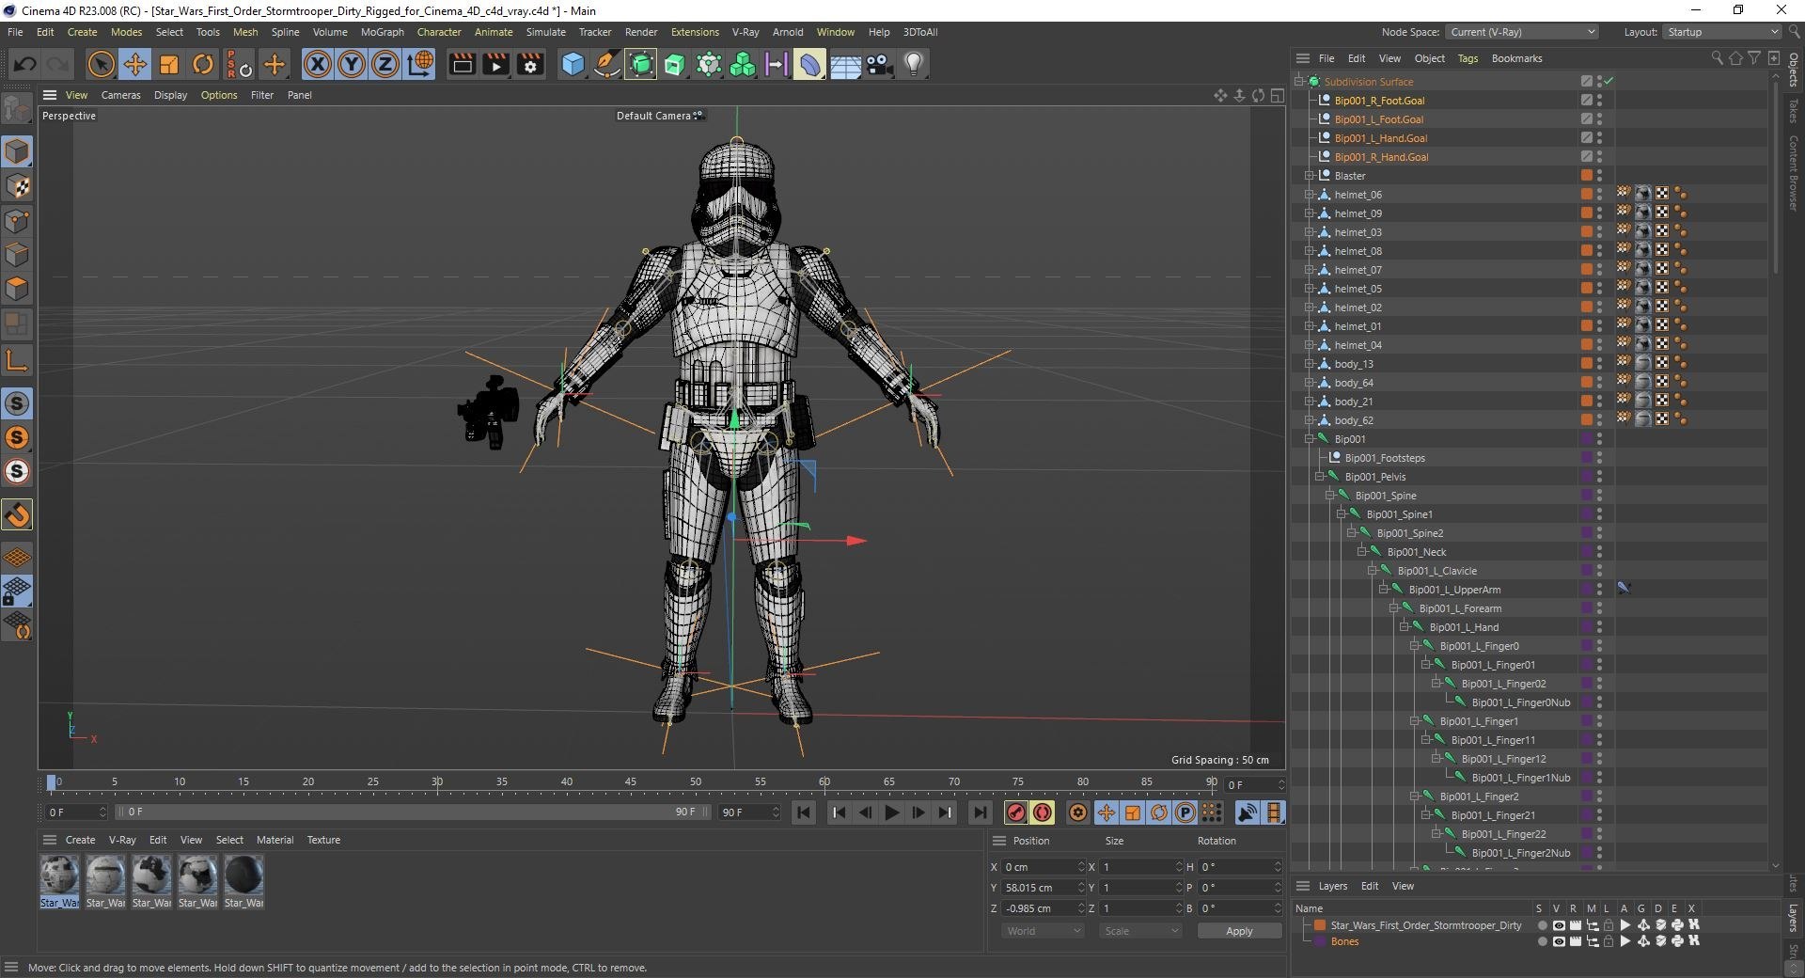The height and width of the screenshot is (978, 1805).
Task: Render the current view icon
Action: 462,64
